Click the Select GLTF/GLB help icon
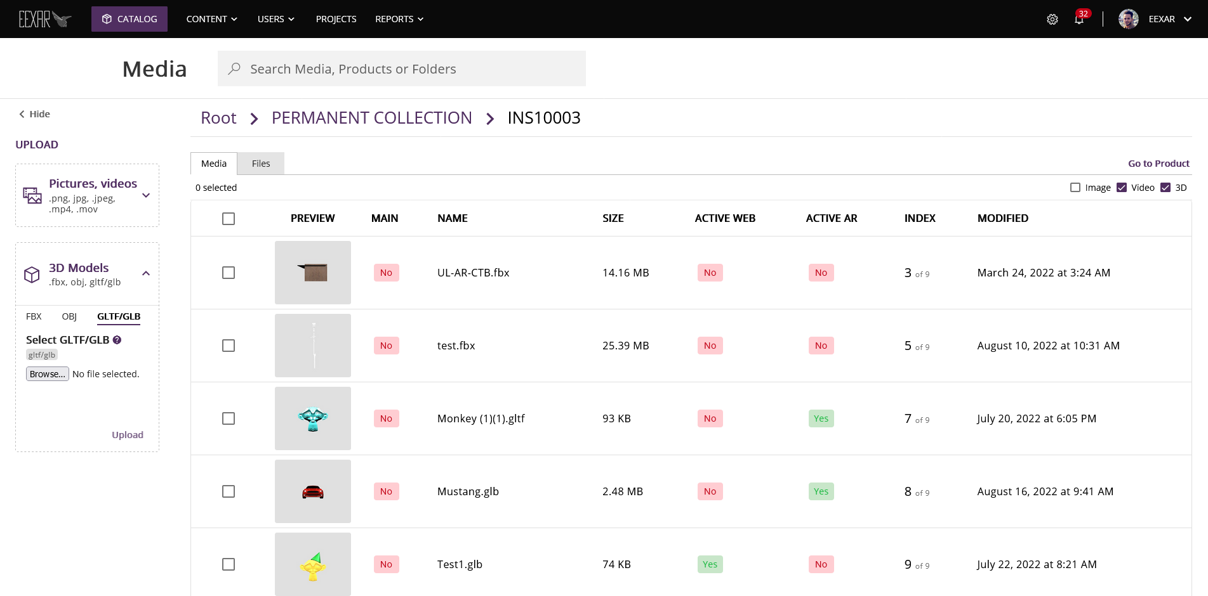The height and width of the screenshot is (596, 1208). click(117, 340)
